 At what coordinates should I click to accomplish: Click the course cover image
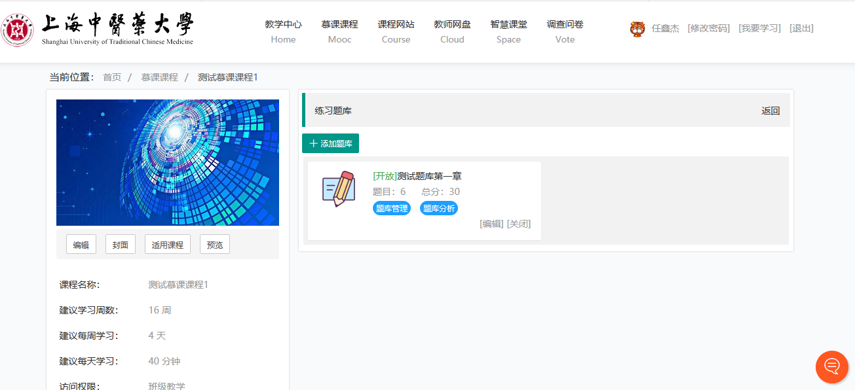coord(168,162)
